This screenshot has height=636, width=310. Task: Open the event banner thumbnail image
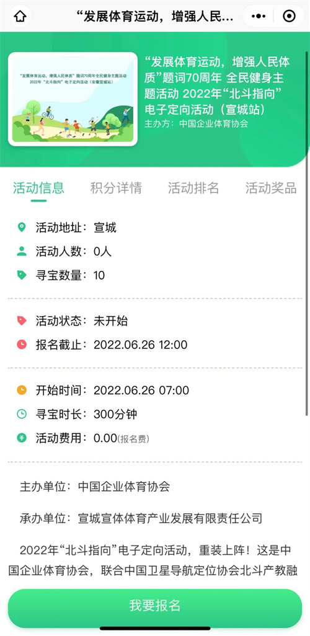73,99
